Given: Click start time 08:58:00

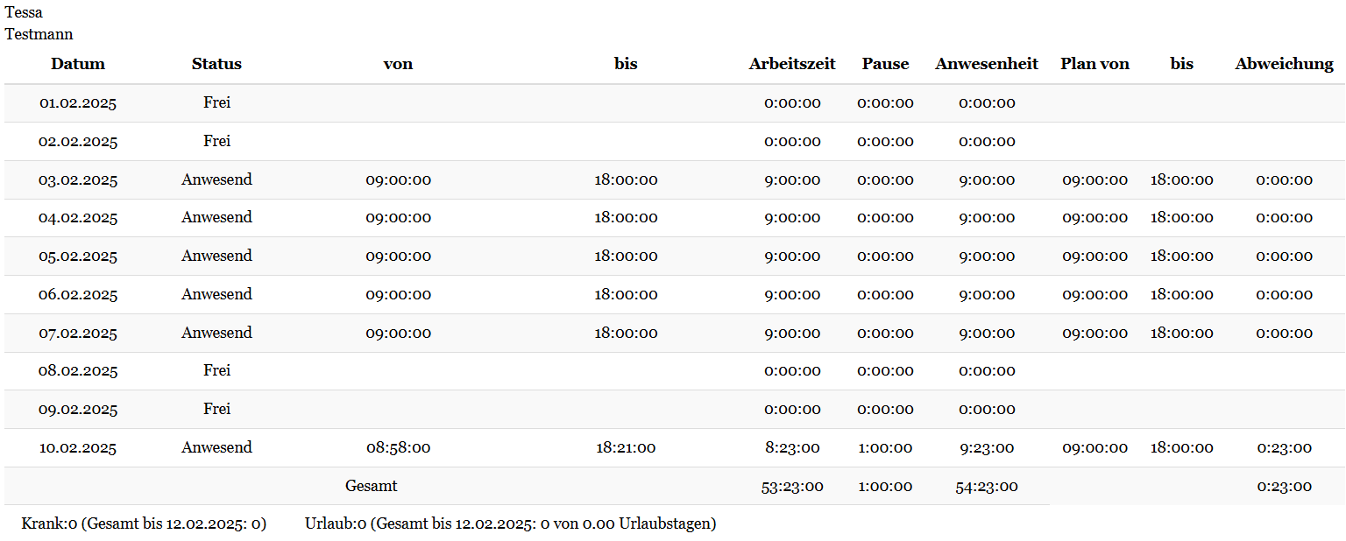Looking at the screenshot, I should [398, 448].
